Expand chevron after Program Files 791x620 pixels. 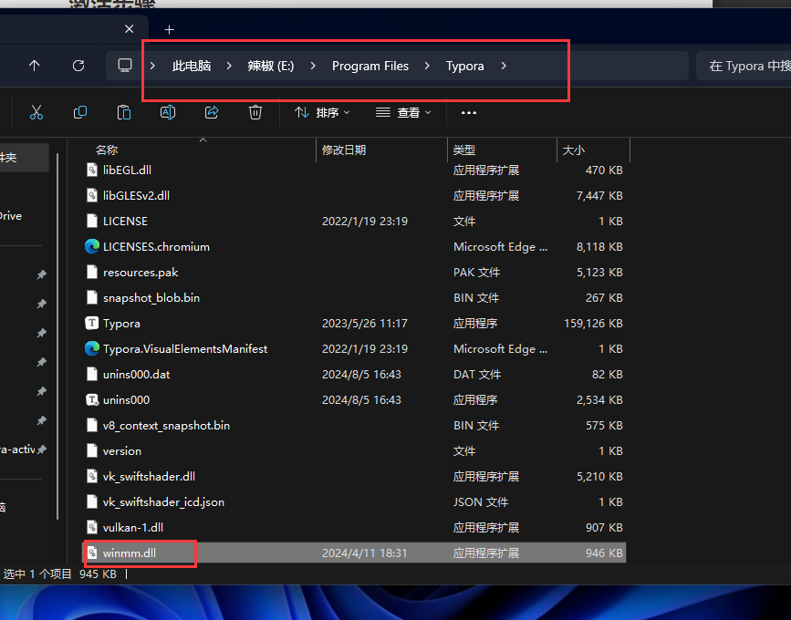[427, 66]
